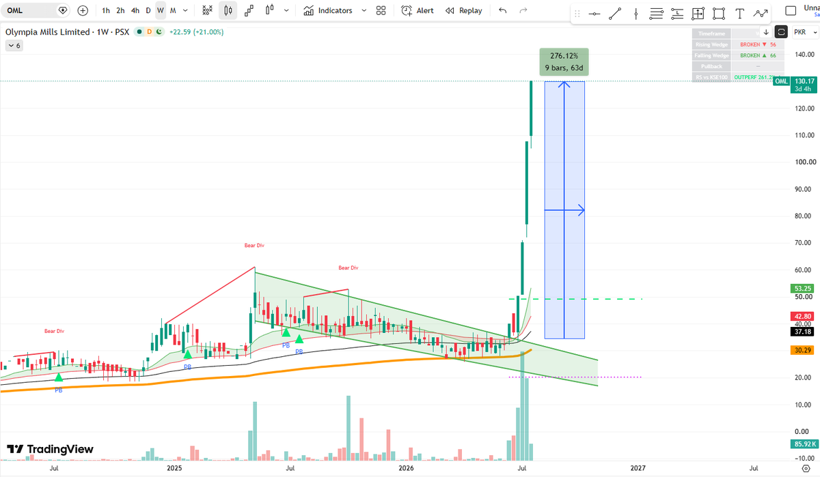The height and width of the screenshot is (477, 820).
Task: Select the Rectangle drawing tool
Action: [x=719, y=14]
